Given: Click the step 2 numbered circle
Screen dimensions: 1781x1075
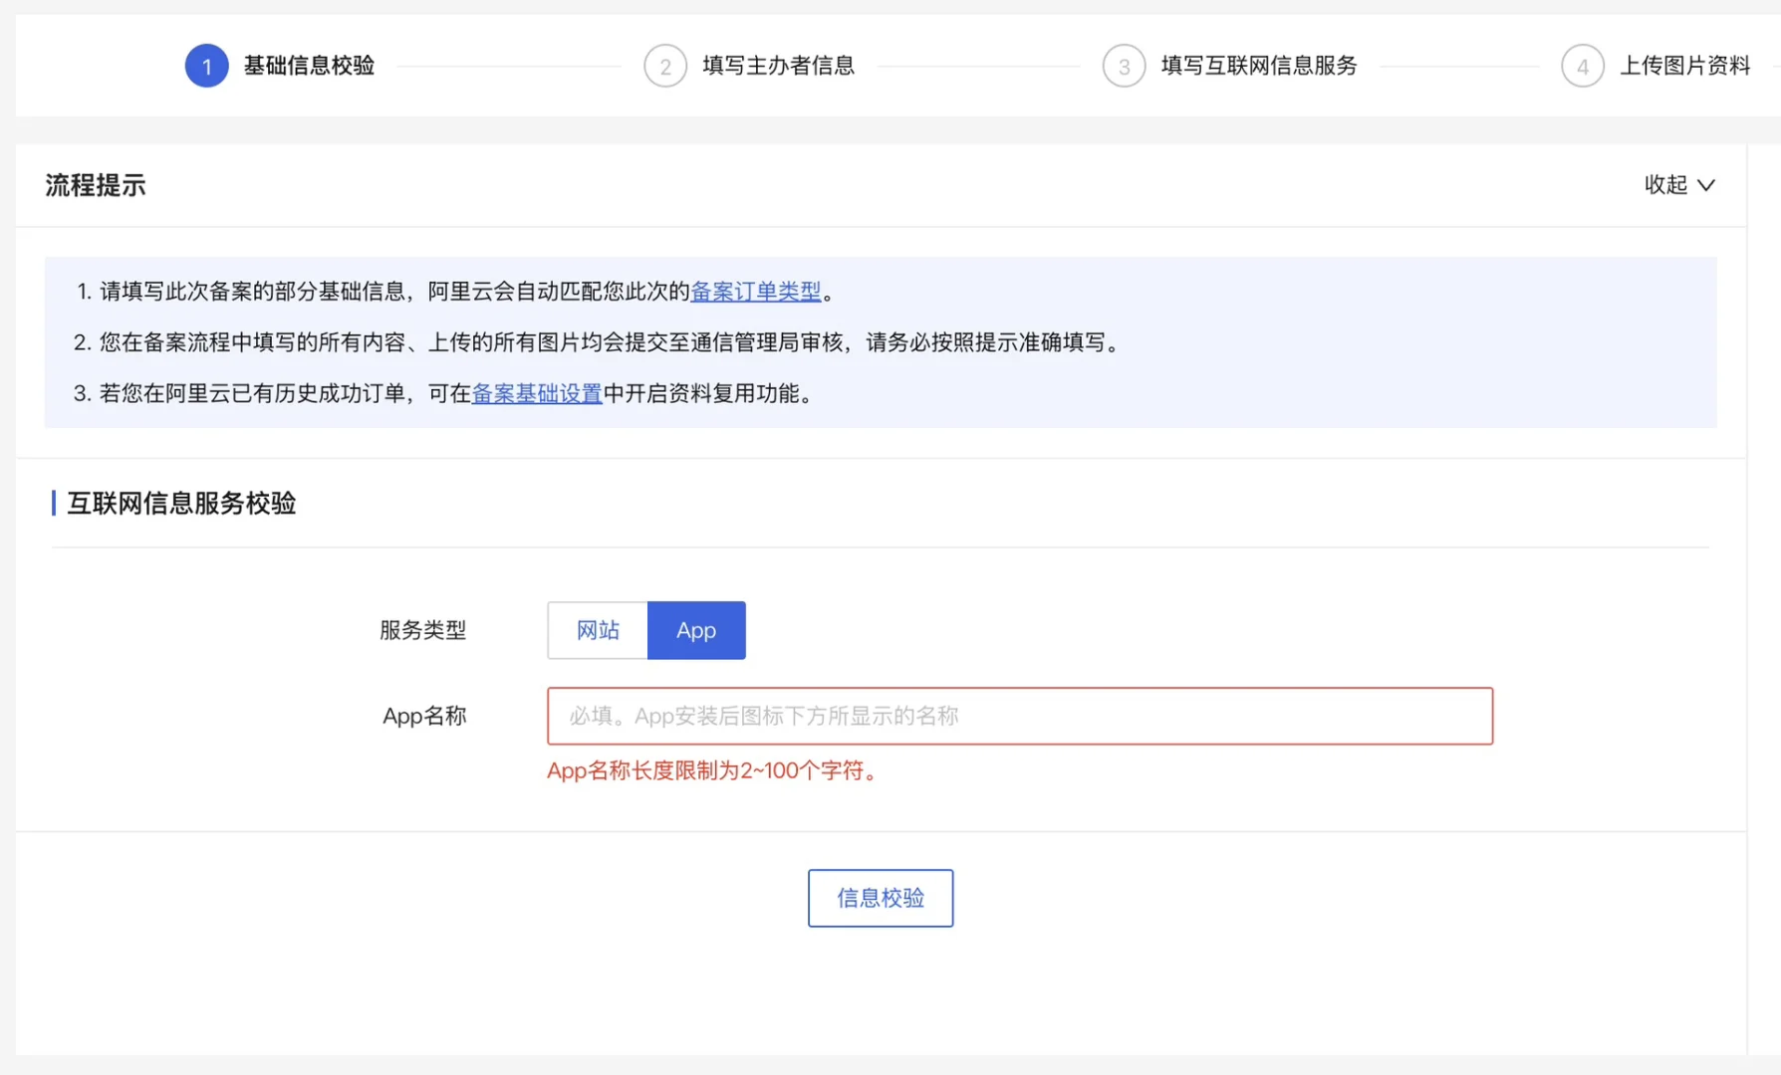Looking at the screenshot, I should pos(665,66).
